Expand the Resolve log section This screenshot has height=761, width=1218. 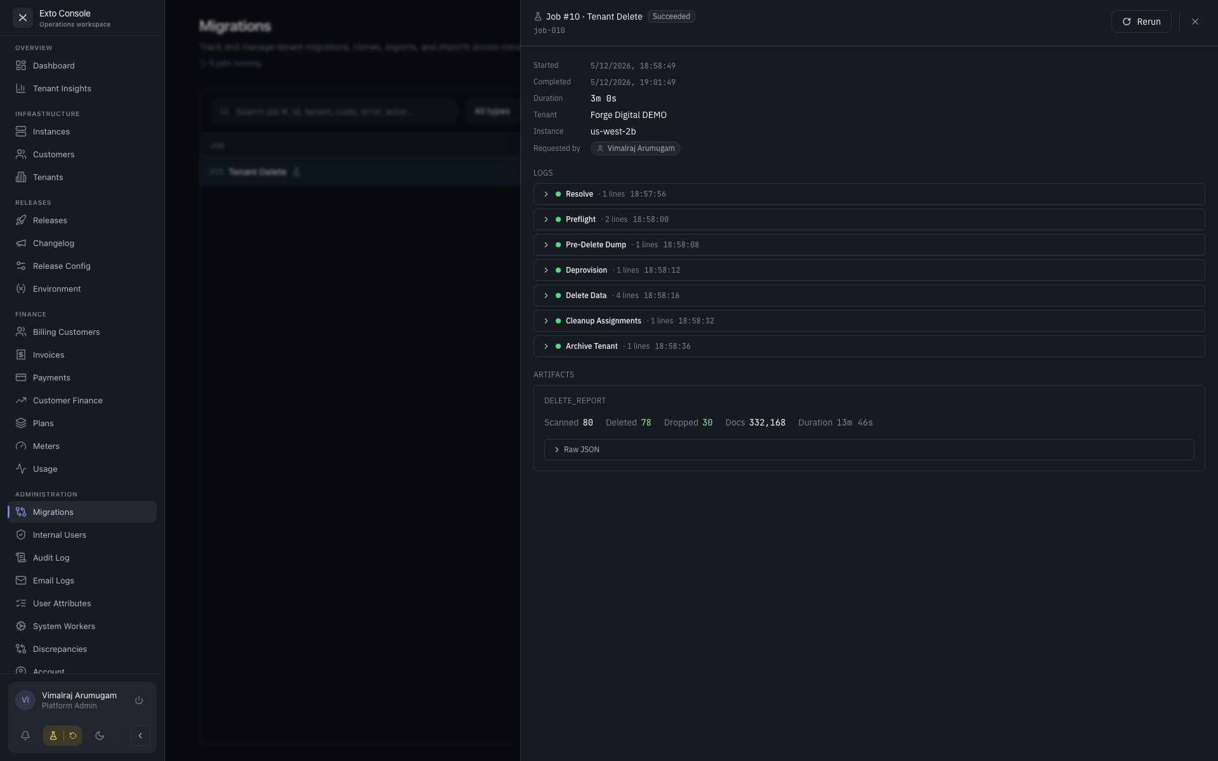click(868, 194)
